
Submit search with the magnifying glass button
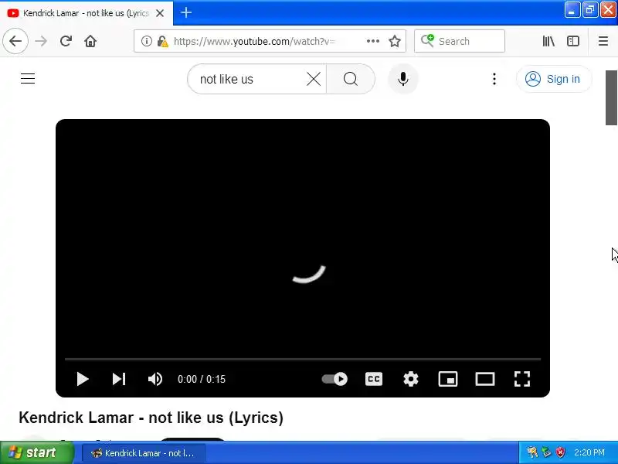click(x=351, y=80)
